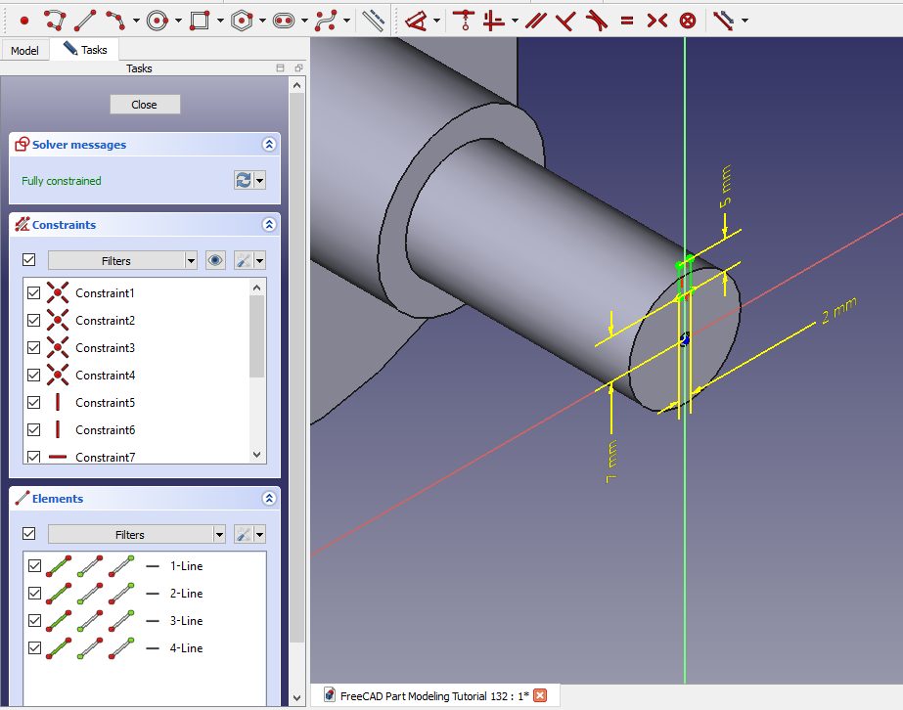The image size is (903, 710).
Task: Apply the Parallel constraint tool
Action: (x=534, y=20)
